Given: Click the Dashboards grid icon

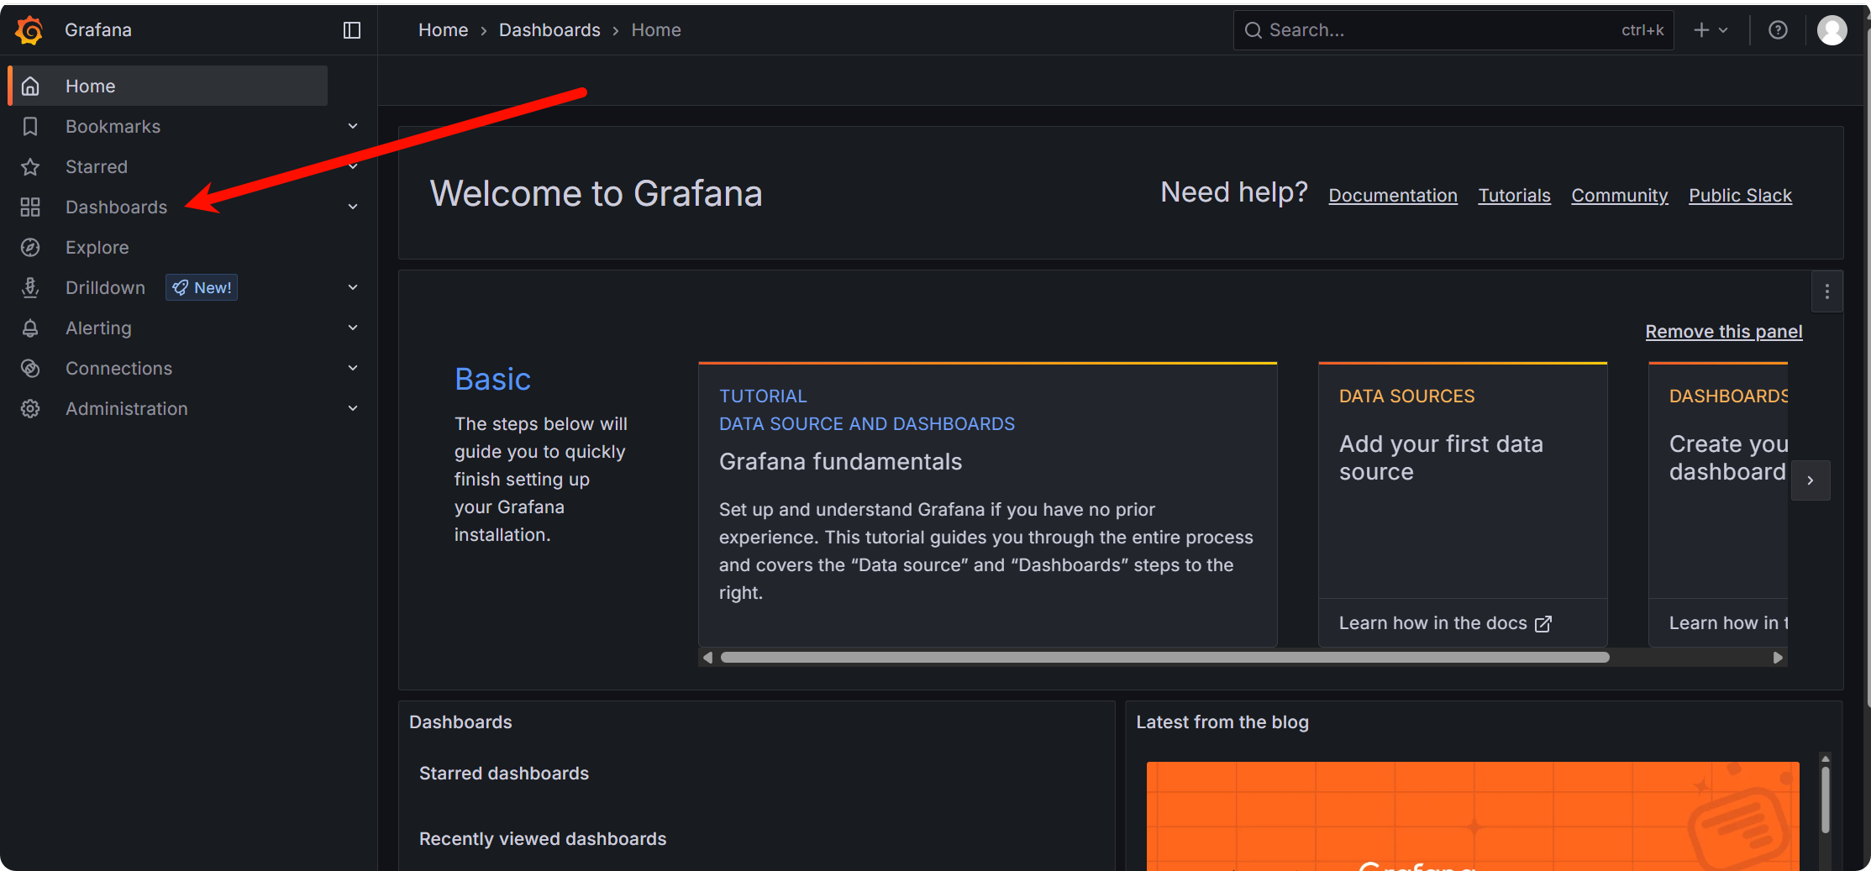Looking at the screenshot, I should 30,207.
